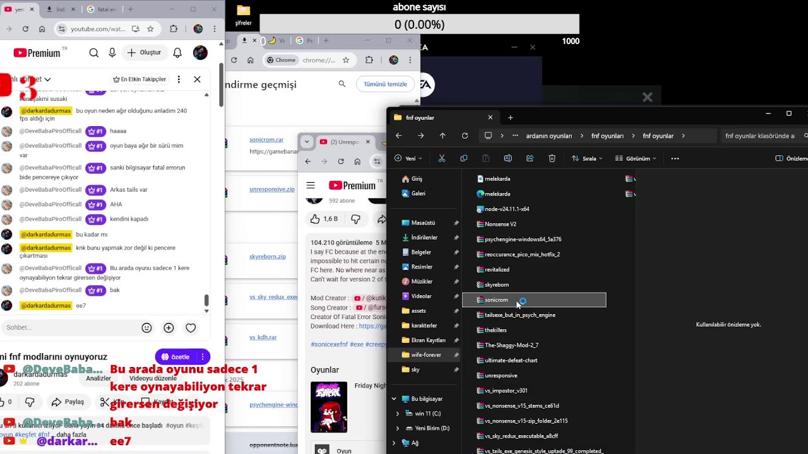Image resolution: width=808 pixels, height=454 pixels.
Task: Click the abone sayısı progress bar
Action: point(419,24)
